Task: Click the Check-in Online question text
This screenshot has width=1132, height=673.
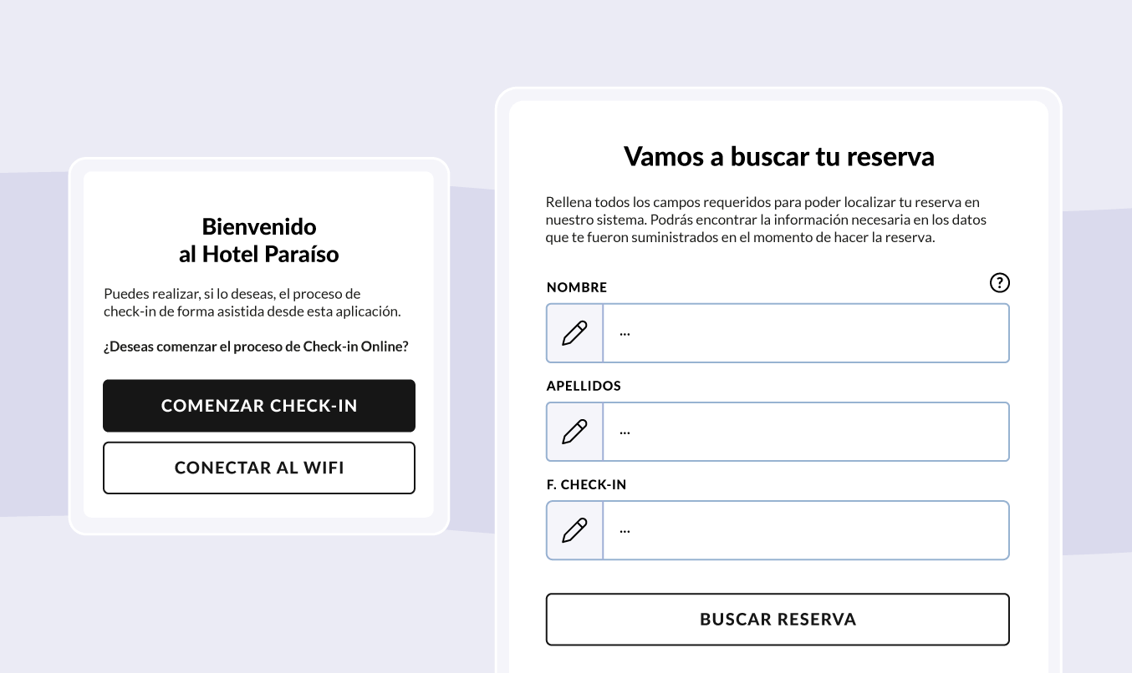Action: 256,347
